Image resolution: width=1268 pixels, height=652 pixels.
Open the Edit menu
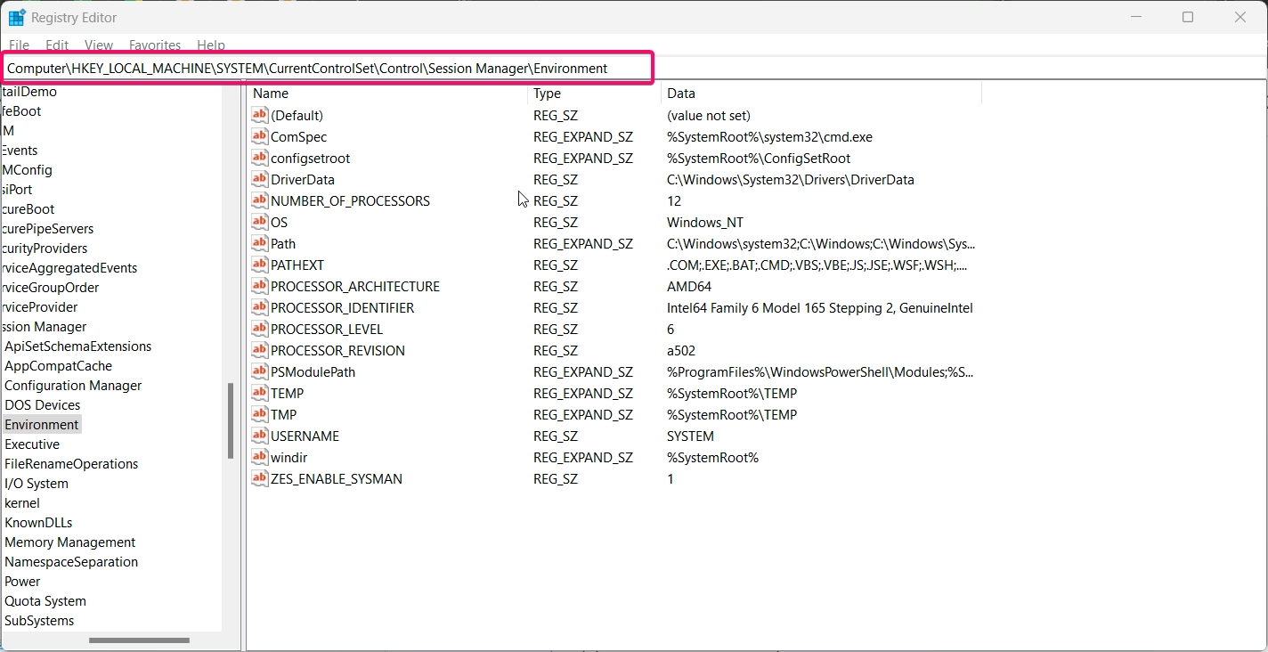click(57, 45)
